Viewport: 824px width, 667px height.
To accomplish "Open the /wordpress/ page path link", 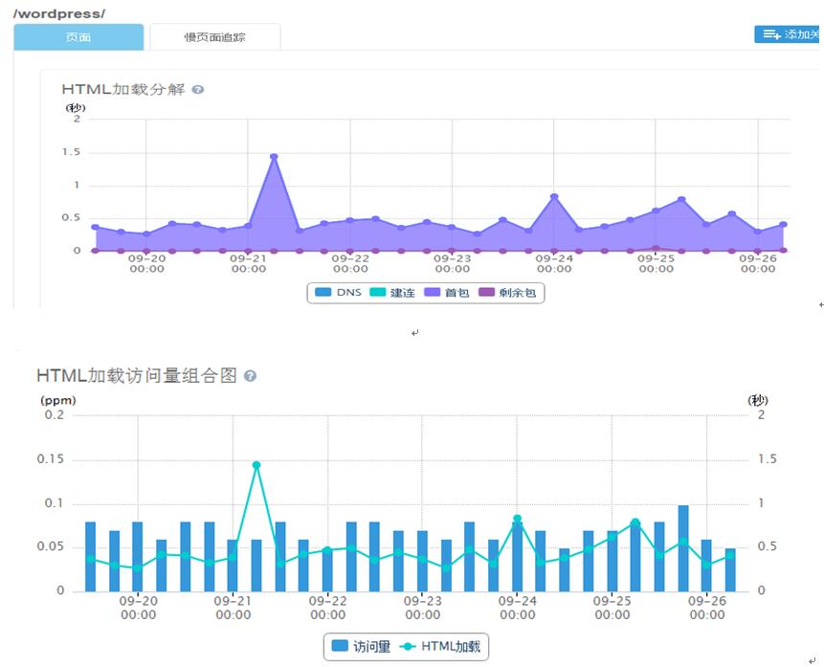I will [47, 13].
